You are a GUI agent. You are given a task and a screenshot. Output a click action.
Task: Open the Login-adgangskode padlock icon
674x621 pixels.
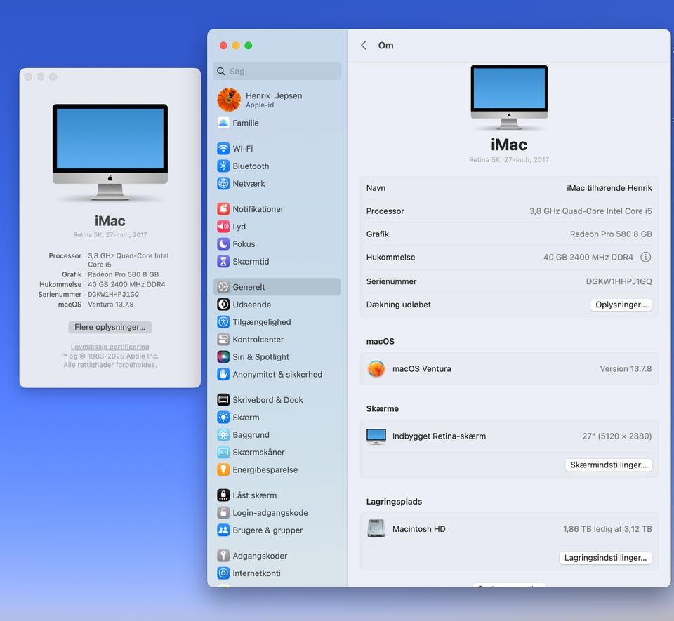(223, 513)
